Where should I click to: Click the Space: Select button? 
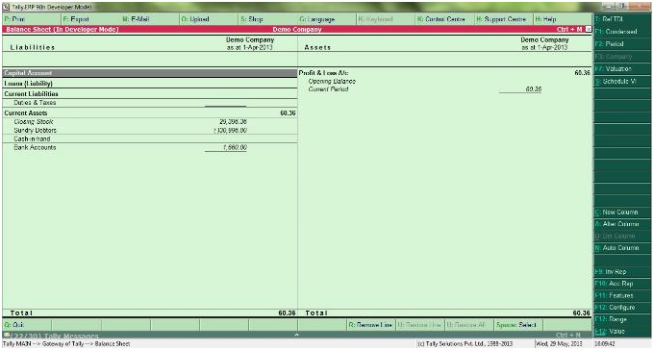pyautogui.click(x=518, y=325)
